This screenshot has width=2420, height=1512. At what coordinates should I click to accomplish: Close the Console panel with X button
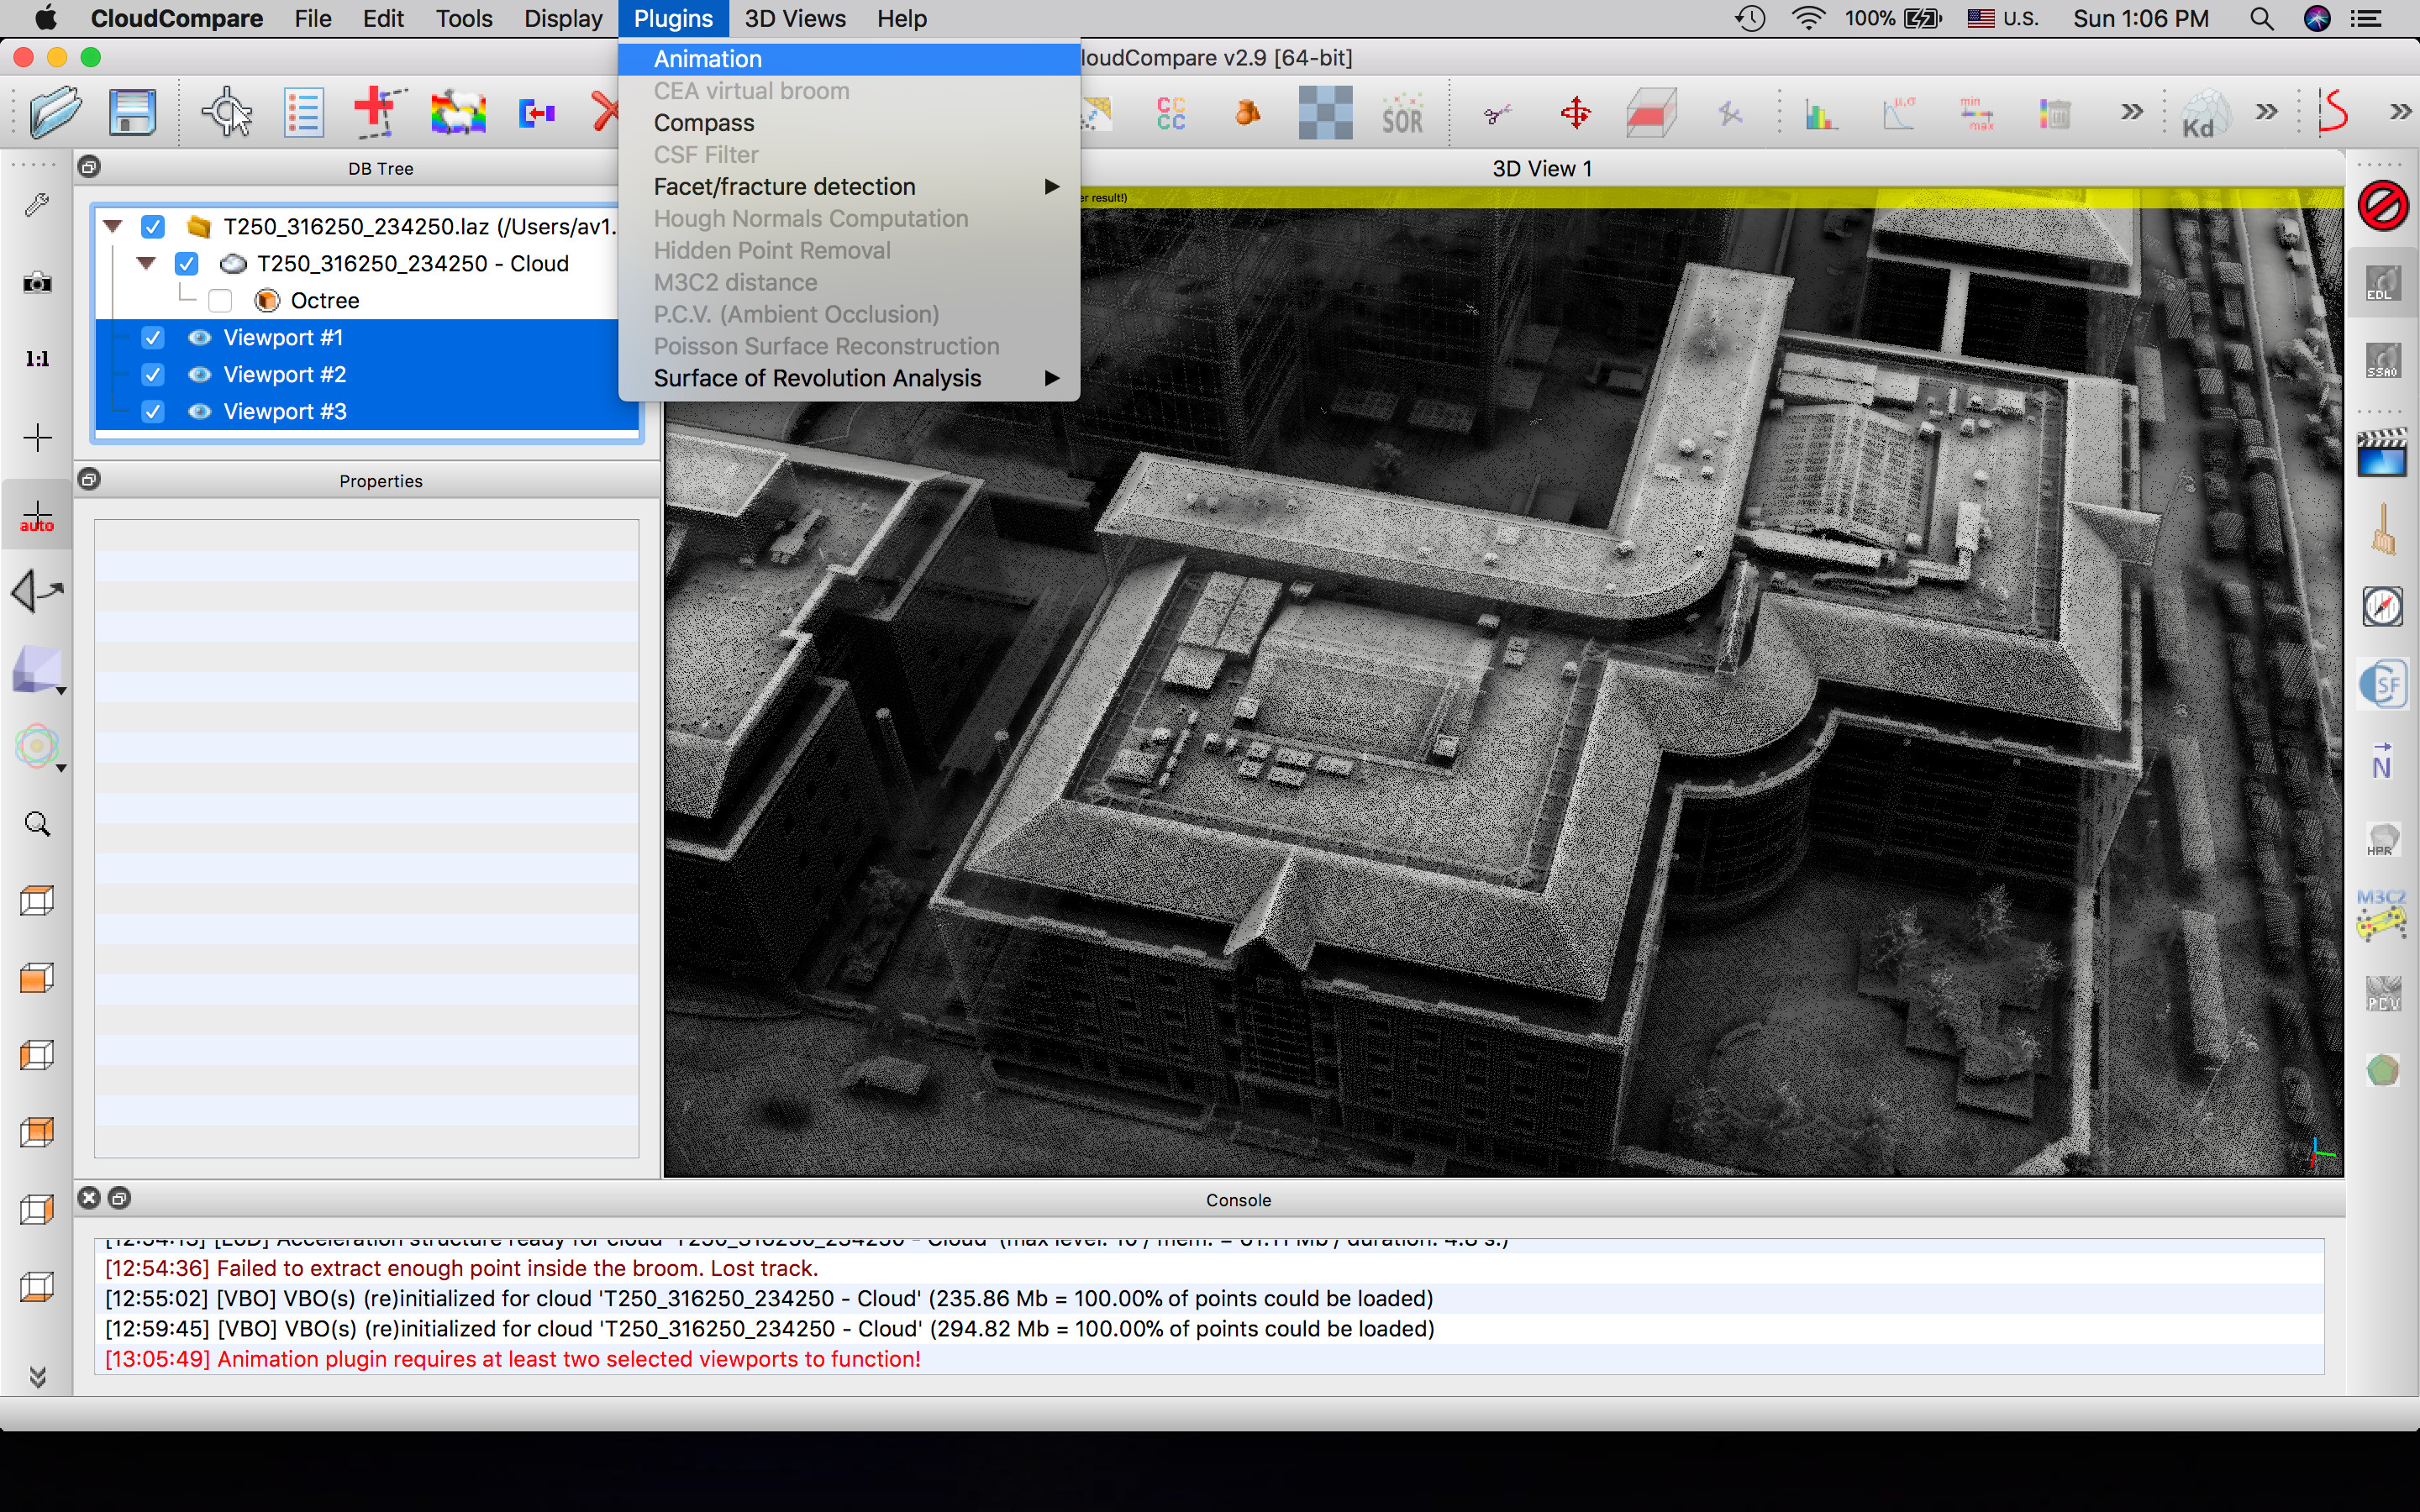[89, 1198]
